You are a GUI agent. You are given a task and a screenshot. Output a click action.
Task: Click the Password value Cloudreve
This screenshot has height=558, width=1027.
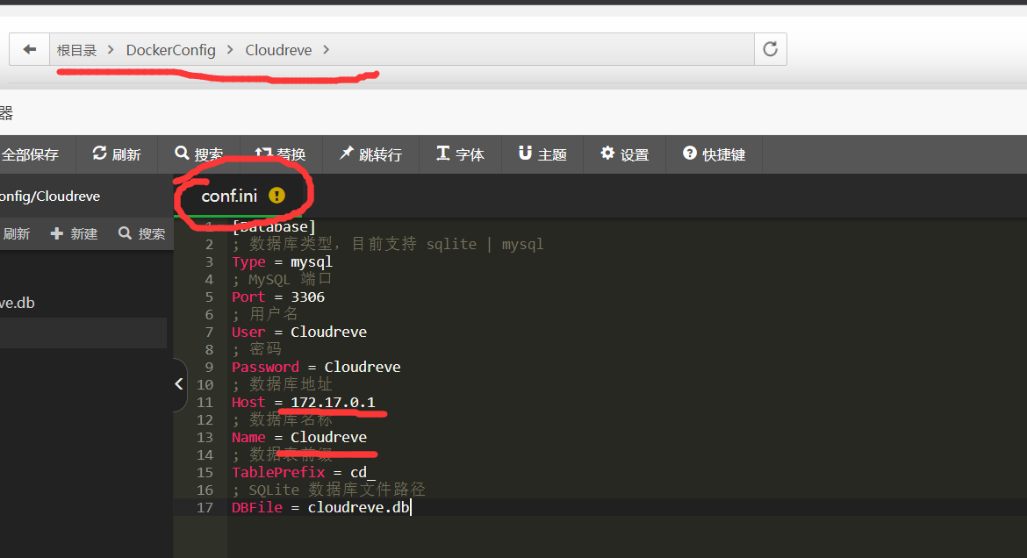(363, 367)
